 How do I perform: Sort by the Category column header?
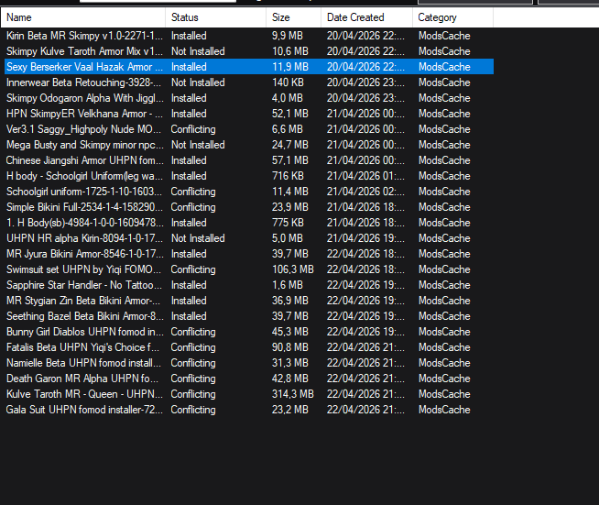[453, 17]
